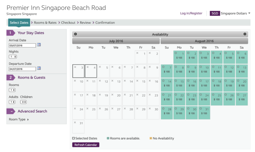This screenshot has height=152, width=255.
Task: Open the Children count dropdown
Action: [24, 102]
